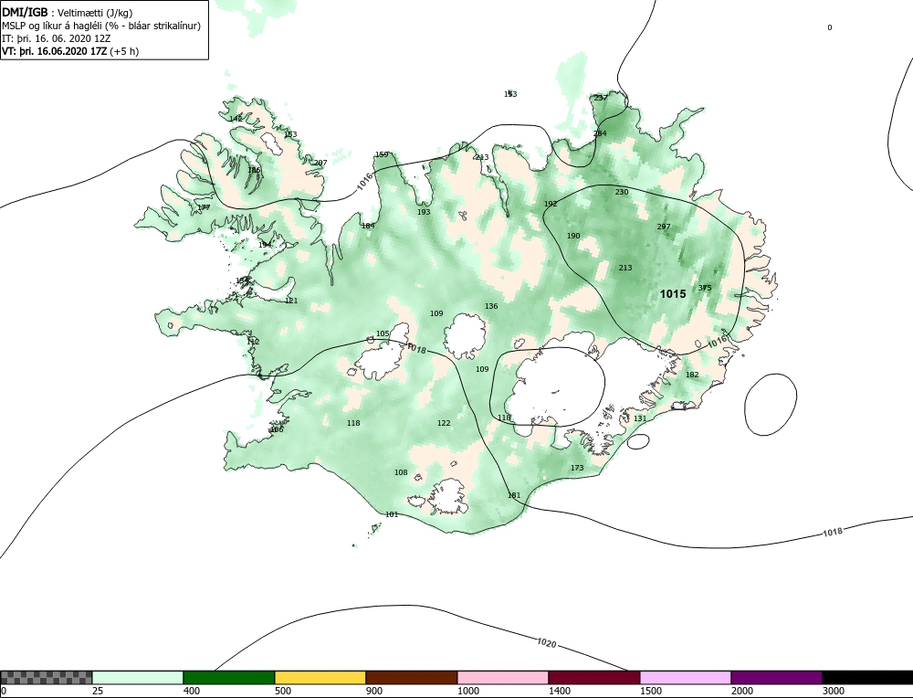Choose the lavender 1500–2000 legend swatch
Viewport: 913px width, 698px height.
coord(686,677)
